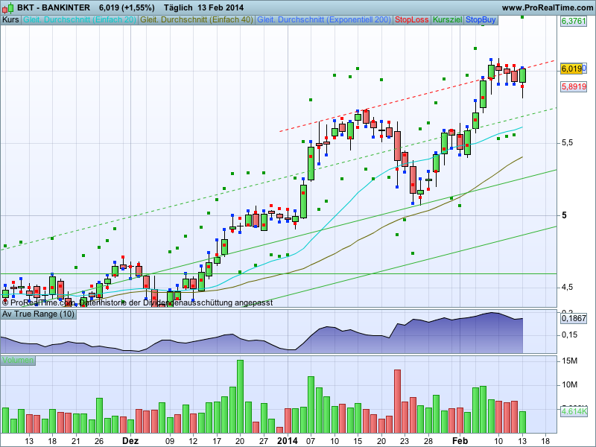Click the stop loss price tag 5,8919
The width and height of the screenshot is (596, 447).
tap(574, 86)
